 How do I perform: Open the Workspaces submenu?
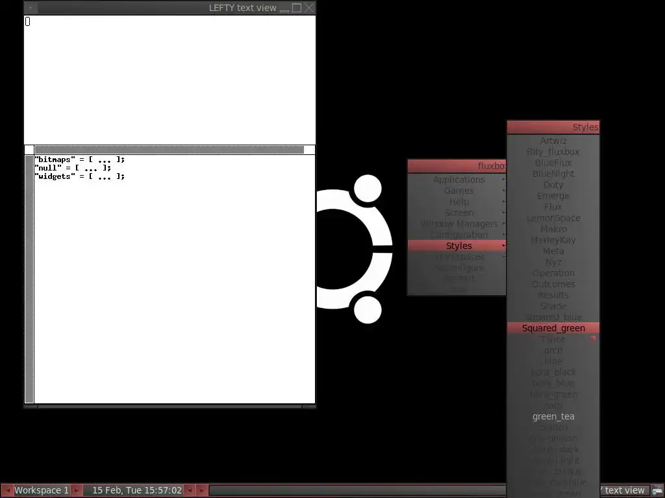[x=457, y=257]
